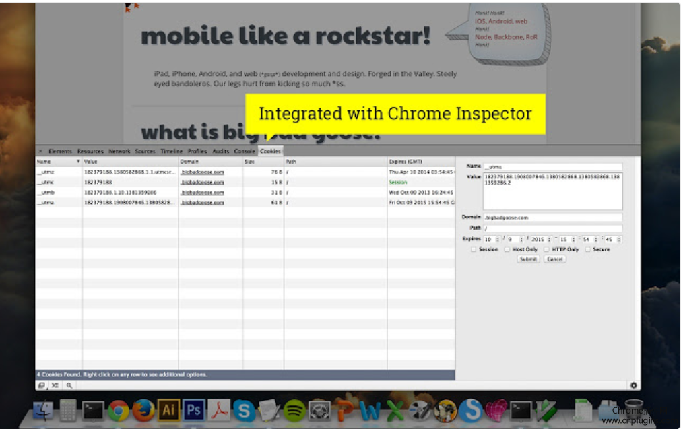Image resolution: width=681 pixels, height=429 pixels.
Task: Switch to the Audits tab
Action: pyautogui.click(x=221, y=151)
